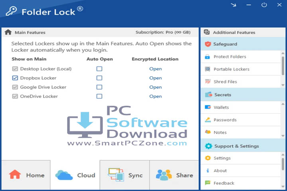287x191 pixels.
Task: Click Secrets list scroll up arrow
Action: [283, 104]
